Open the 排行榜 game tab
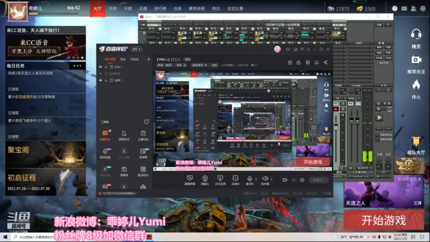 [160, 9]
